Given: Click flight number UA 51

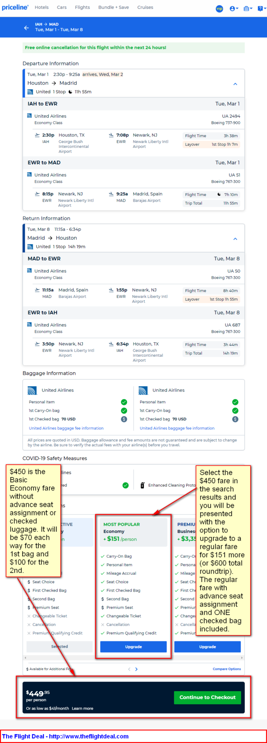Looking at the screenshot, I should pyautogui.click(x=234, y=175).
